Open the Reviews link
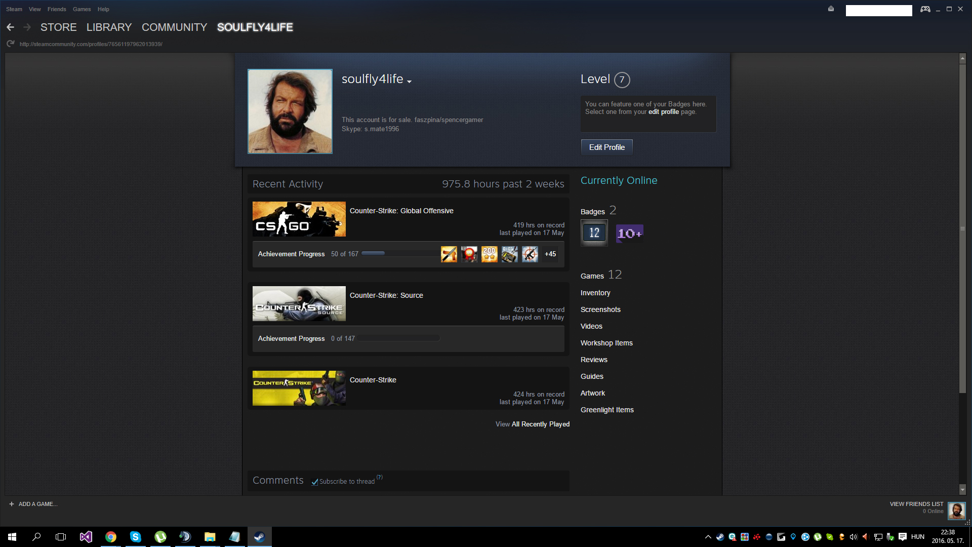The width and height of the screenshot is (972, 547). [594, 360]
